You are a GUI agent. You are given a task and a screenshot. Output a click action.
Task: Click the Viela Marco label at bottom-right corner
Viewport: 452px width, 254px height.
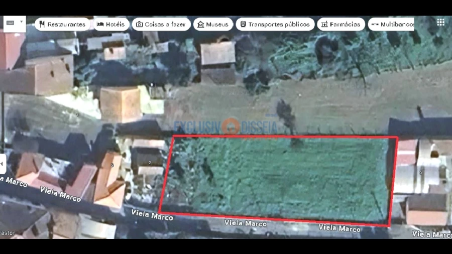click(431, 234)
